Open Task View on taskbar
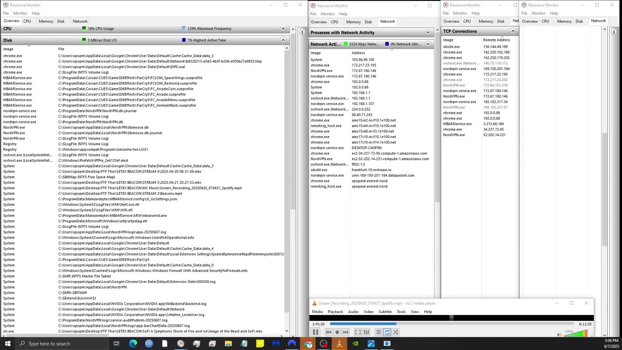Image resolution: width=622 pixels, height=350 pixels. click(x=117, y=344)
